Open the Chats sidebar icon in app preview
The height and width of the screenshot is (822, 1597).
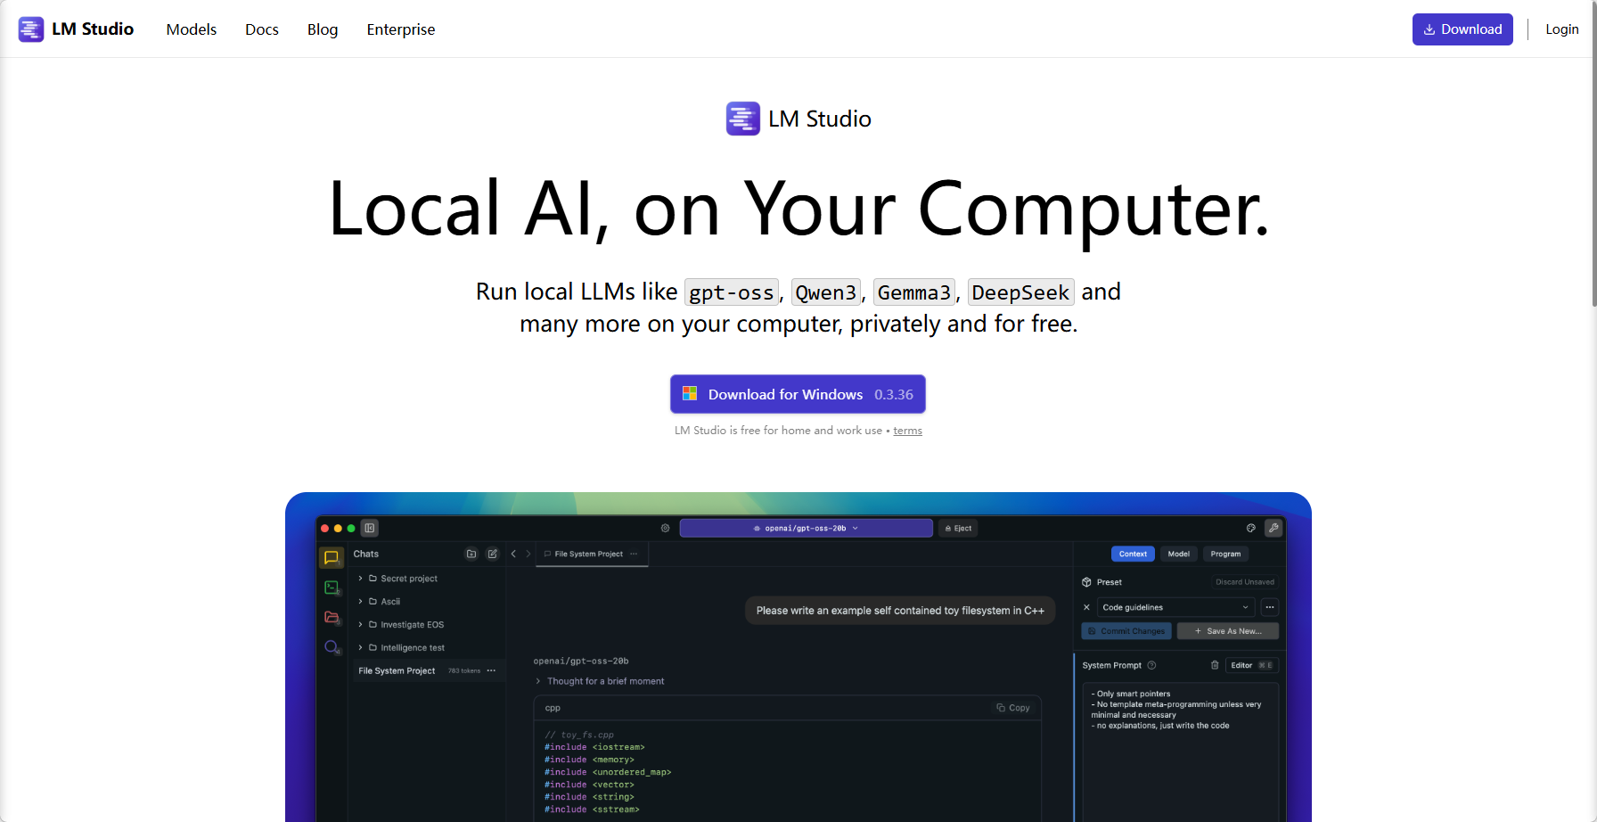pyautogui.click(x=332, y=557)
